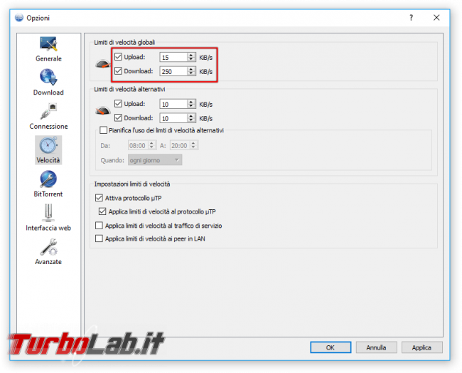Check Applica limiti ai peer in LAN
This screenshot has height=373, width=462.
[x=99, y=238]
